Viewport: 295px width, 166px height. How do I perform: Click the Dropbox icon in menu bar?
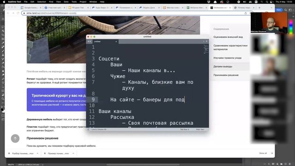coord(209,2)
